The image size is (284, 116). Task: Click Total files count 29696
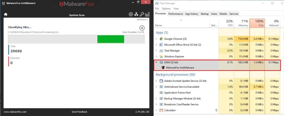16,51
